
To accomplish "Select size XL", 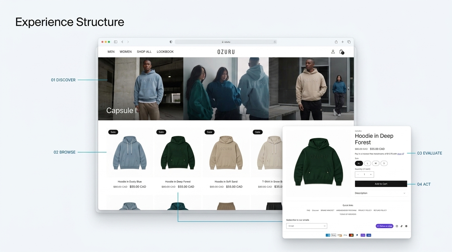I will pos(359,163).
